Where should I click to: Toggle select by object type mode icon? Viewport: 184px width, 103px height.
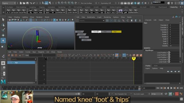coord(47,3)
